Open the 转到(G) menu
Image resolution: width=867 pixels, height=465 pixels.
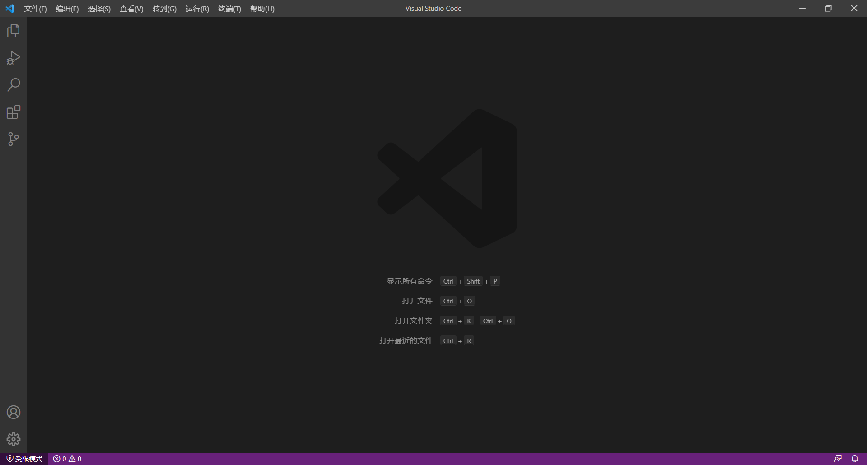click(164, 9)
